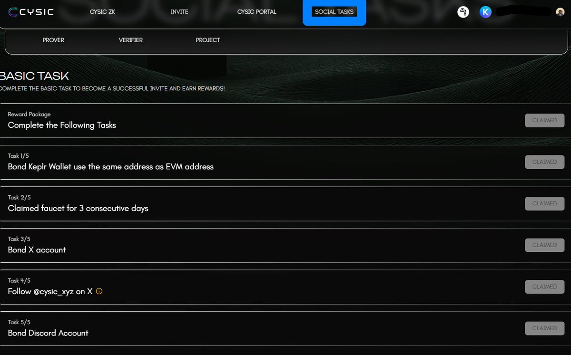Click 'Claimed faucet for 3 consecutive days' text
Viewport: 571px width, 355px height.
(78, 208)
